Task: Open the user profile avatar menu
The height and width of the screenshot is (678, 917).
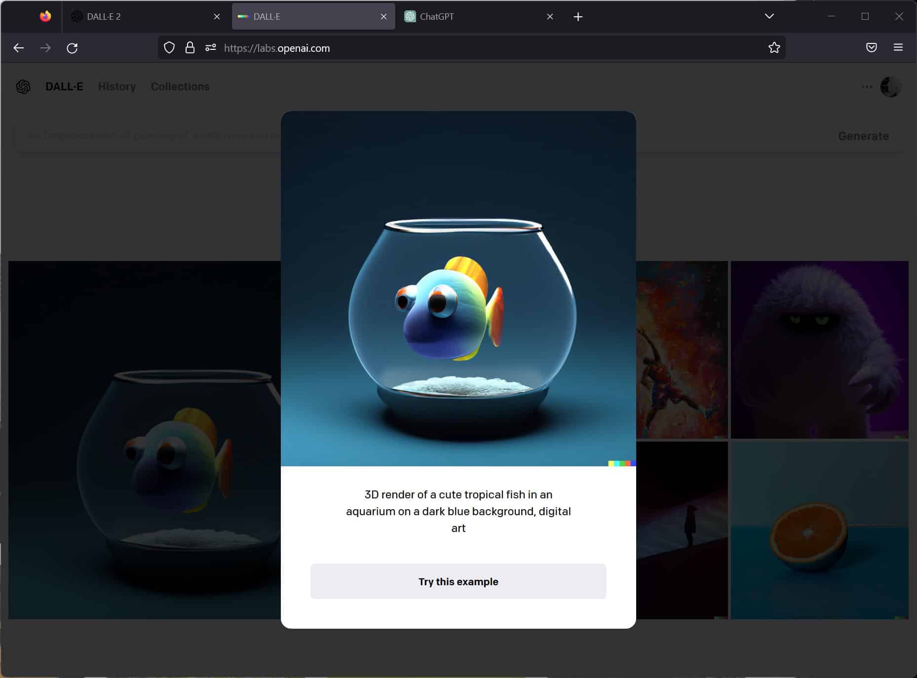Action: [x=890, y=87]
